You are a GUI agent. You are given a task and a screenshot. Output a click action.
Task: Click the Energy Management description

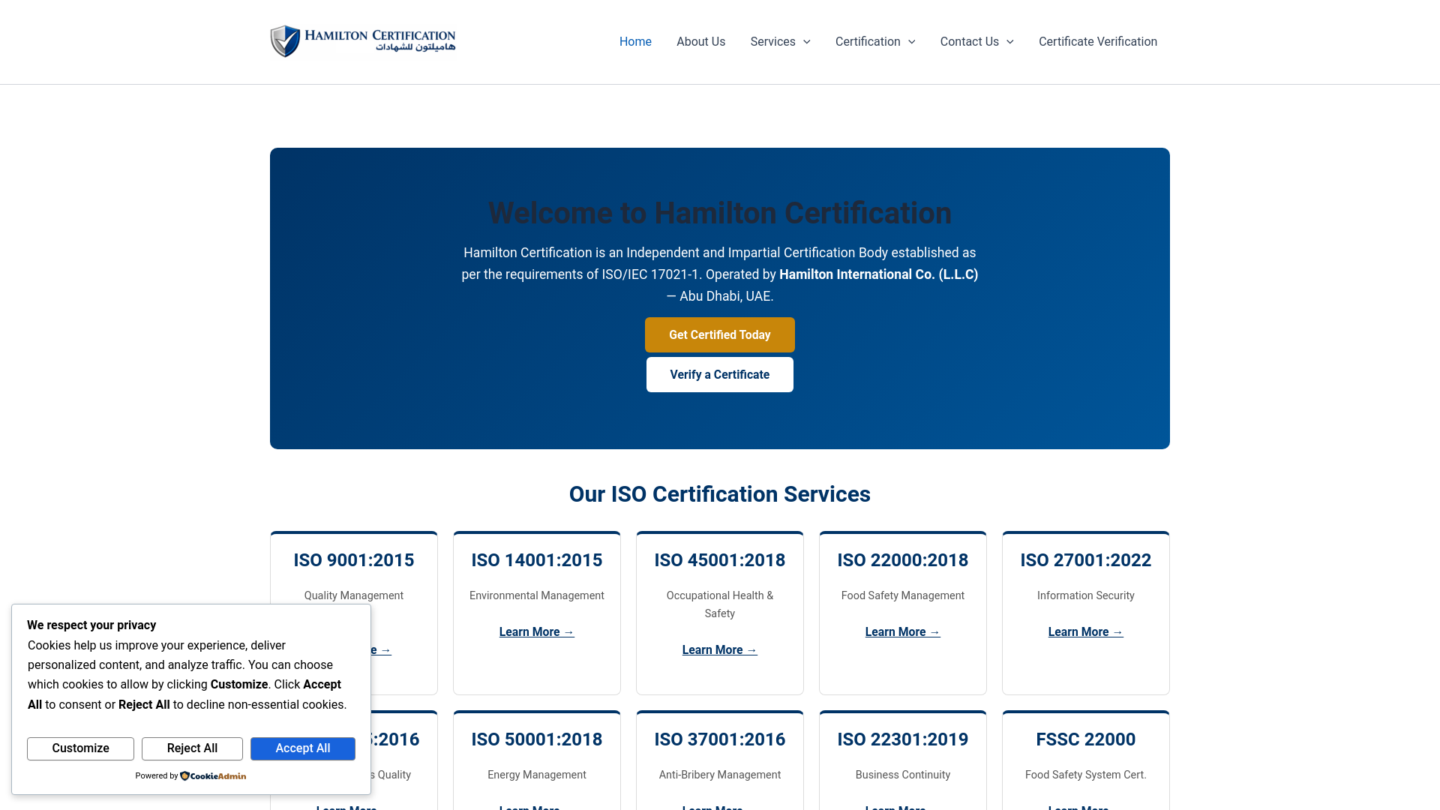(537, 775)
